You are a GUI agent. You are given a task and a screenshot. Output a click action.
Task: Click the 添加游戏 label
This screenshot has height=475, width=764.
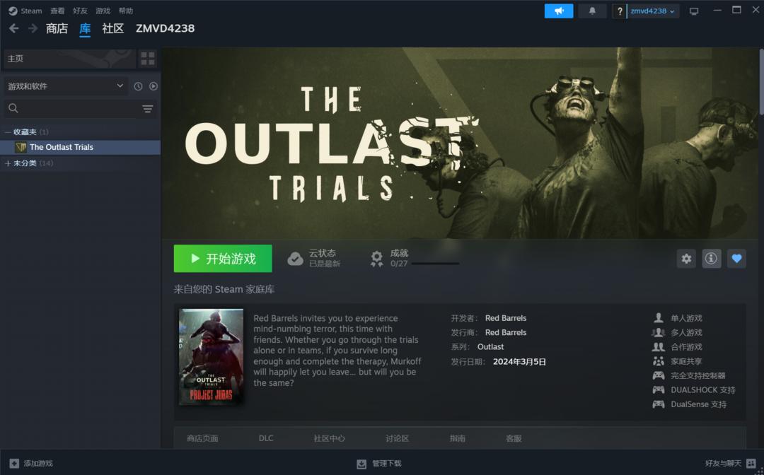(38, 463)
